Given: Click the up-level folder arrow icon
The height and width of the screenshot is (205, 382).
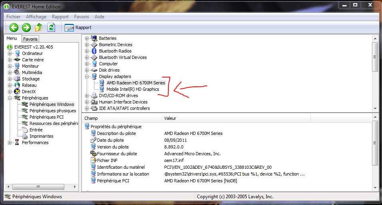Looking at the screenshot, I should 39,27.
